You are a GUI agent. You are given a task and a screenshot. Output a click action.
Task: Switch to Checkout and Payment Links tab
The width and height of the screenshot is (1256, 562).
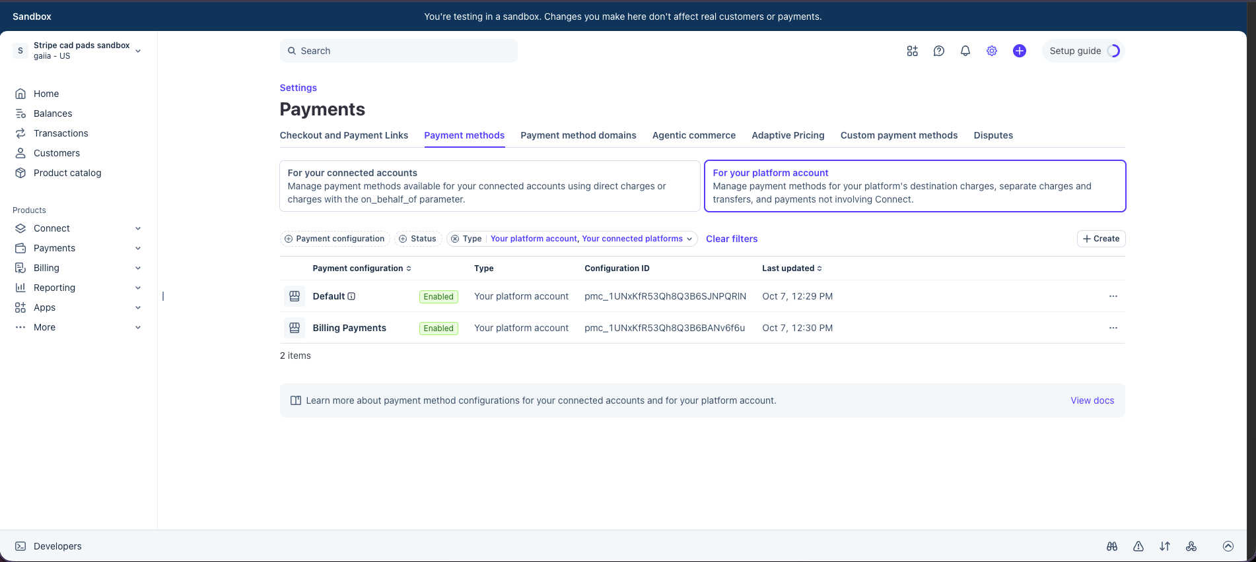click(x=344, y=135)
